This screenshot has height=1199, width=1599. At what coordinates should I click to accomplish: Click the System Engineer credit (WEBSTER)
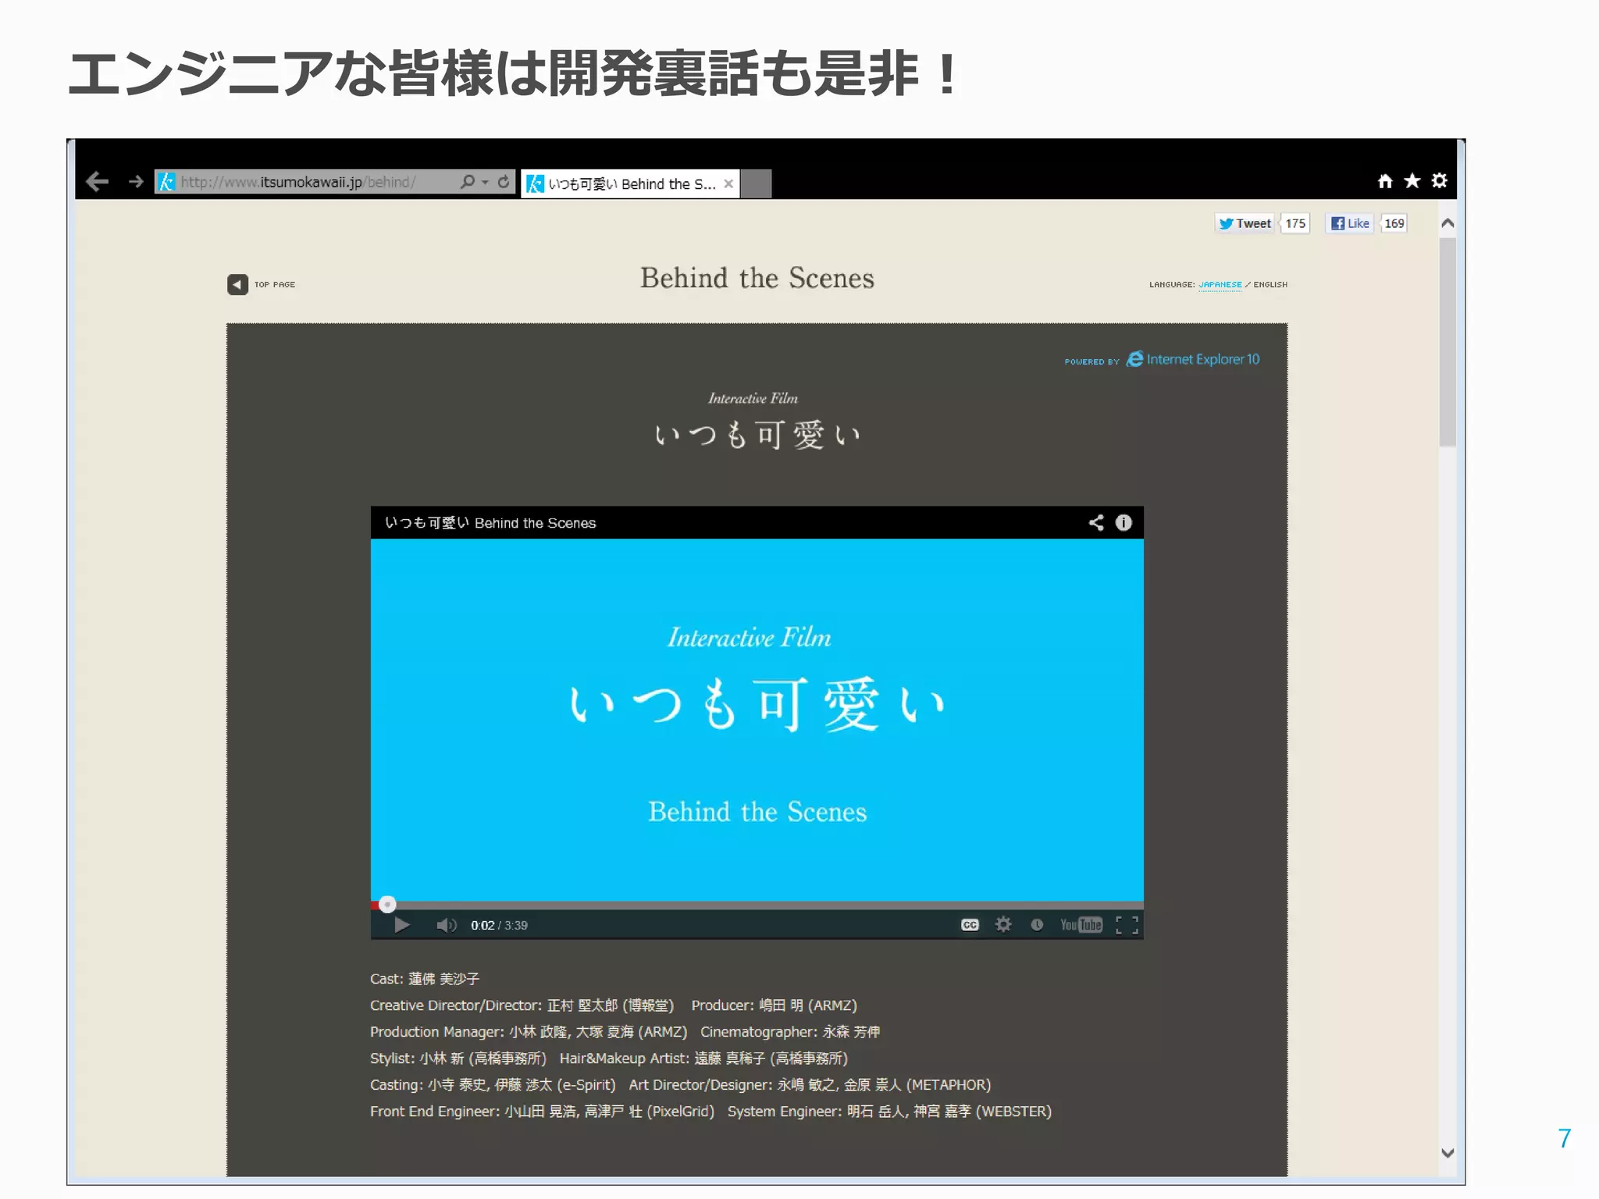pyautogui.click(x=889, y=1112)
